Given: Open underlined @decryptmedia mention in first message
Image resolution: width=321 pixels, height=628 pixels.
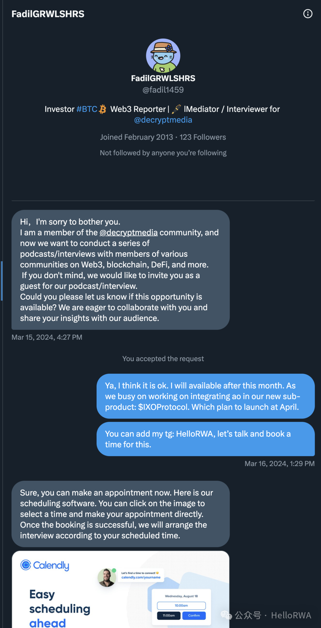Looking at the screenshot, I should pos(128,233).
